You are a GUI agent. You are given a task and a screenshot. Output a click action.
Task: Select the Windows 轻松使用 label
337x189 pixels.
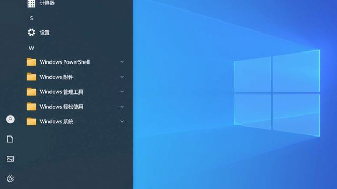point(61,107)
